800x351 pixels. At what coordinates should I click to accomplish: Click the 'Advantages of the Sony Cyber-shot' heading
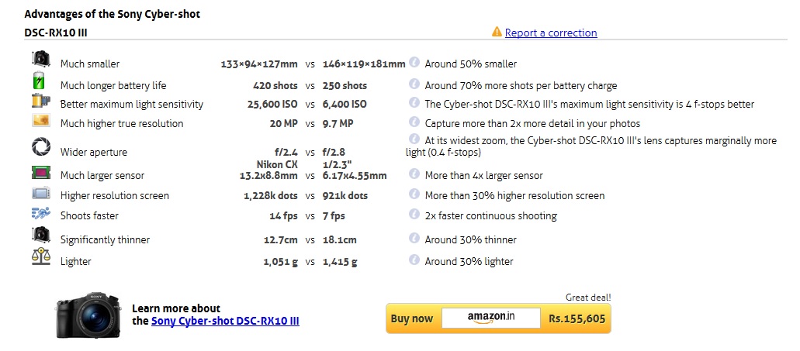[113, 14]
